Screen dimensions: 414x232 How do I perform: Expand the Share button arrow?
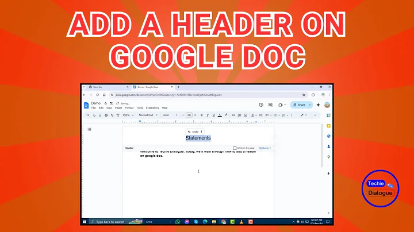point(310,105)
